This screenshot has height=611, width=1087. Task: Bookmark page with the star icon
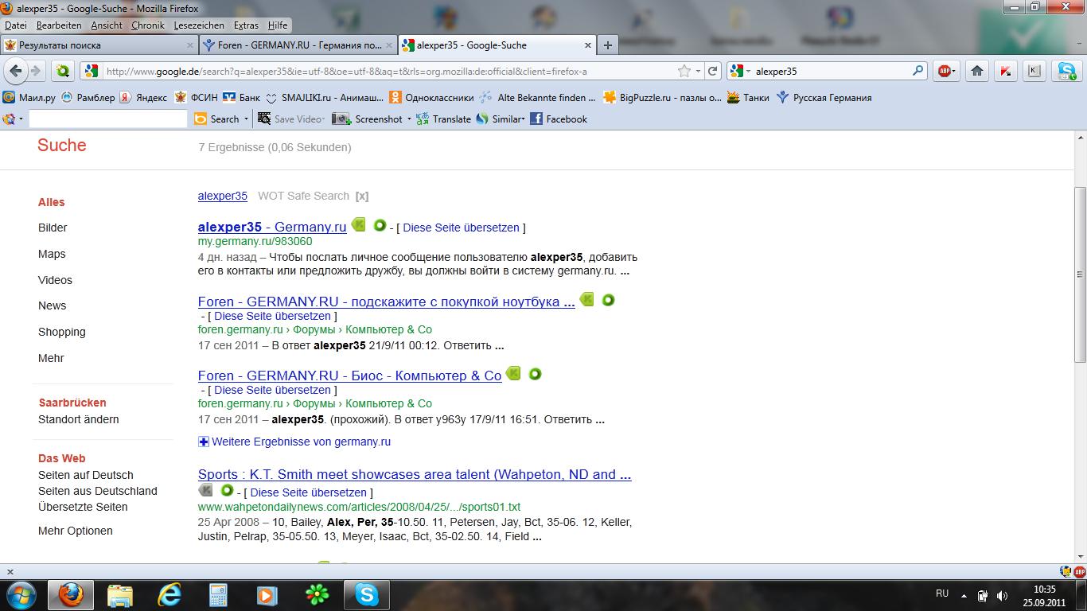pos(684,71)
